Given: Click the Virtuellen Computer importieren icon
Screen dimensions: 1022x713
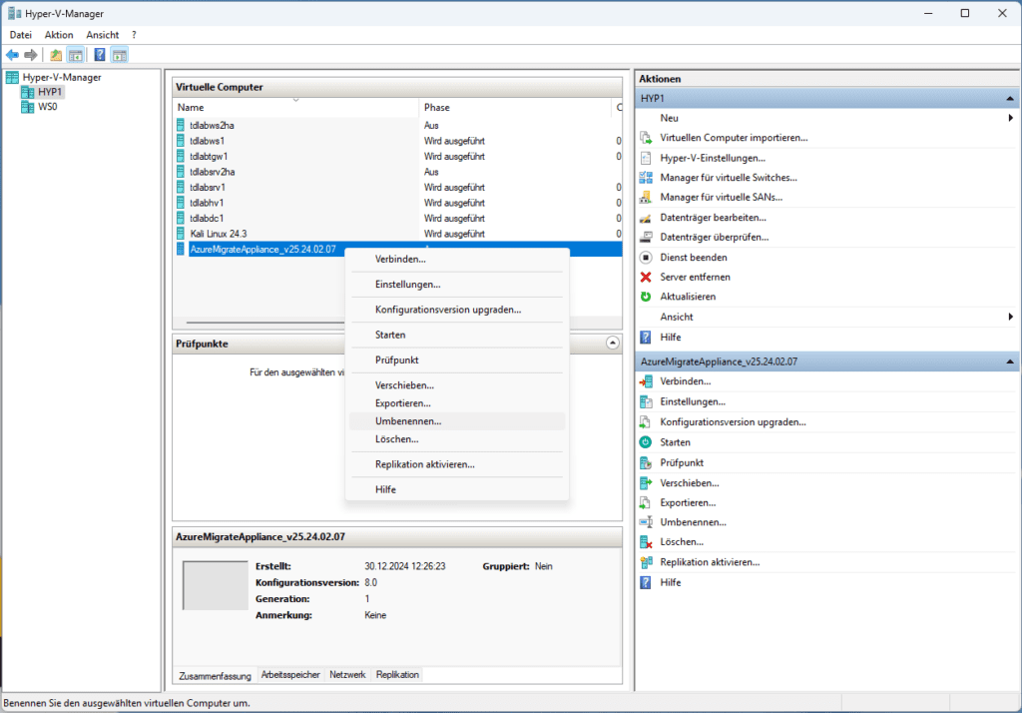Looking at the screenshot, I should (646, 138).
